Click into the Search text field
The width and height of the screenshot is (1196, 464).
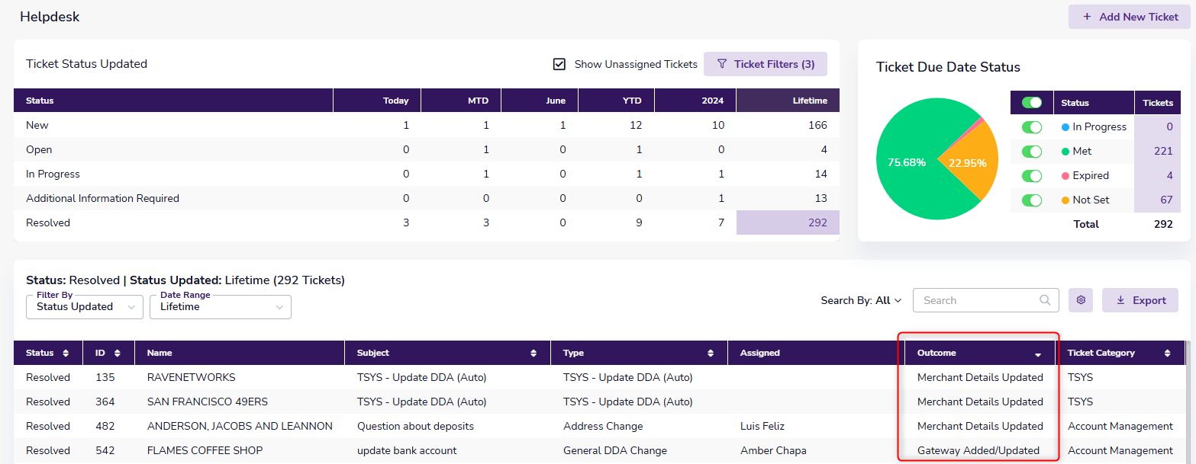[x=977, y=300]
